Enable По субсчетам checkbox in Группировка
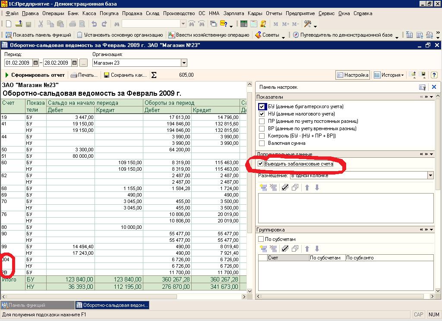The image size is (442, 331). pos(261,239)
